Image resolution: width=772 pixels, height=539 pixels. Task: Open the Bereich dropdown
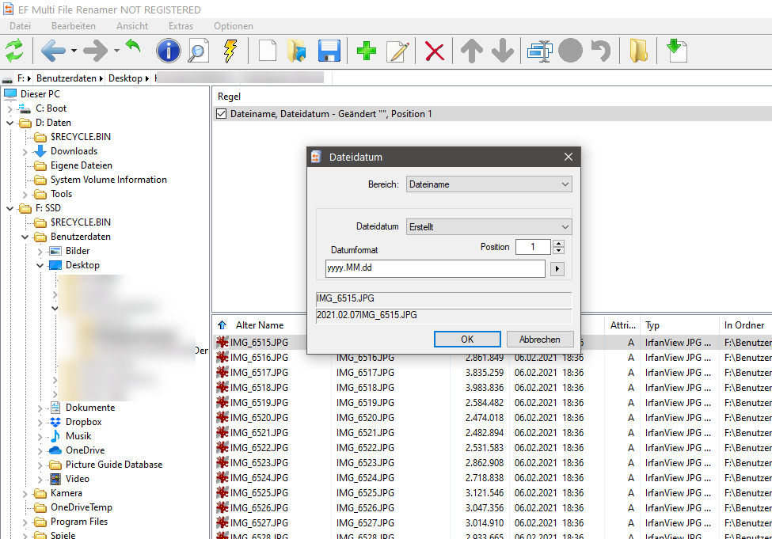click(489, 184)
